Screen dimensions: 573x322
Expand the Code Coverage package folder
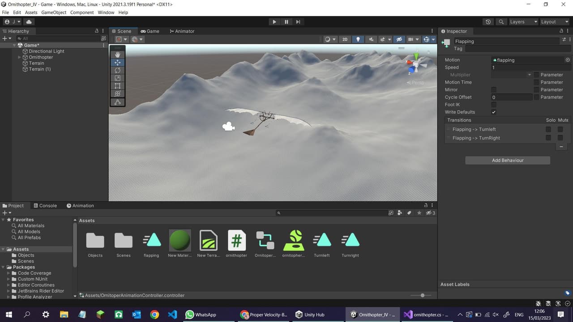point(9,273)
